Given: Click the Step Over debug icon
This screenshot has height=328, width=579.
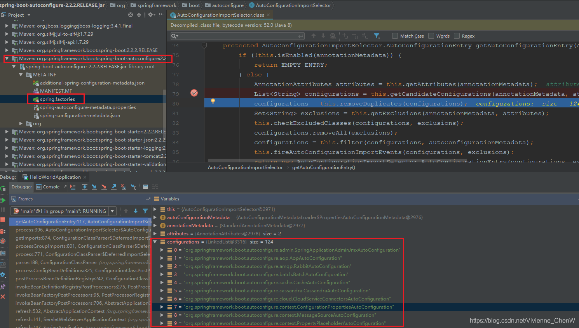Looking at the screenshot, I should (x=84, y=187).
